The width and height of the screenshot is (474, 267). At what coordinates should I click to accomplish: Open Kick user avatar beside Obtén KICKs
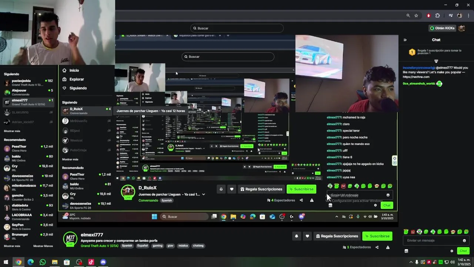(461, 28)
